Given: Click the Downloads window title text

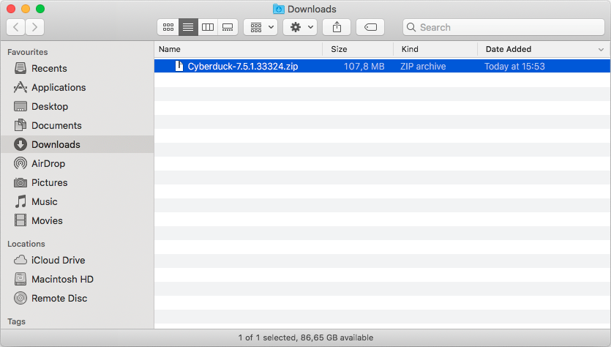Looking at the screenshot, I should pyautogui.click(x=312, y=9).
